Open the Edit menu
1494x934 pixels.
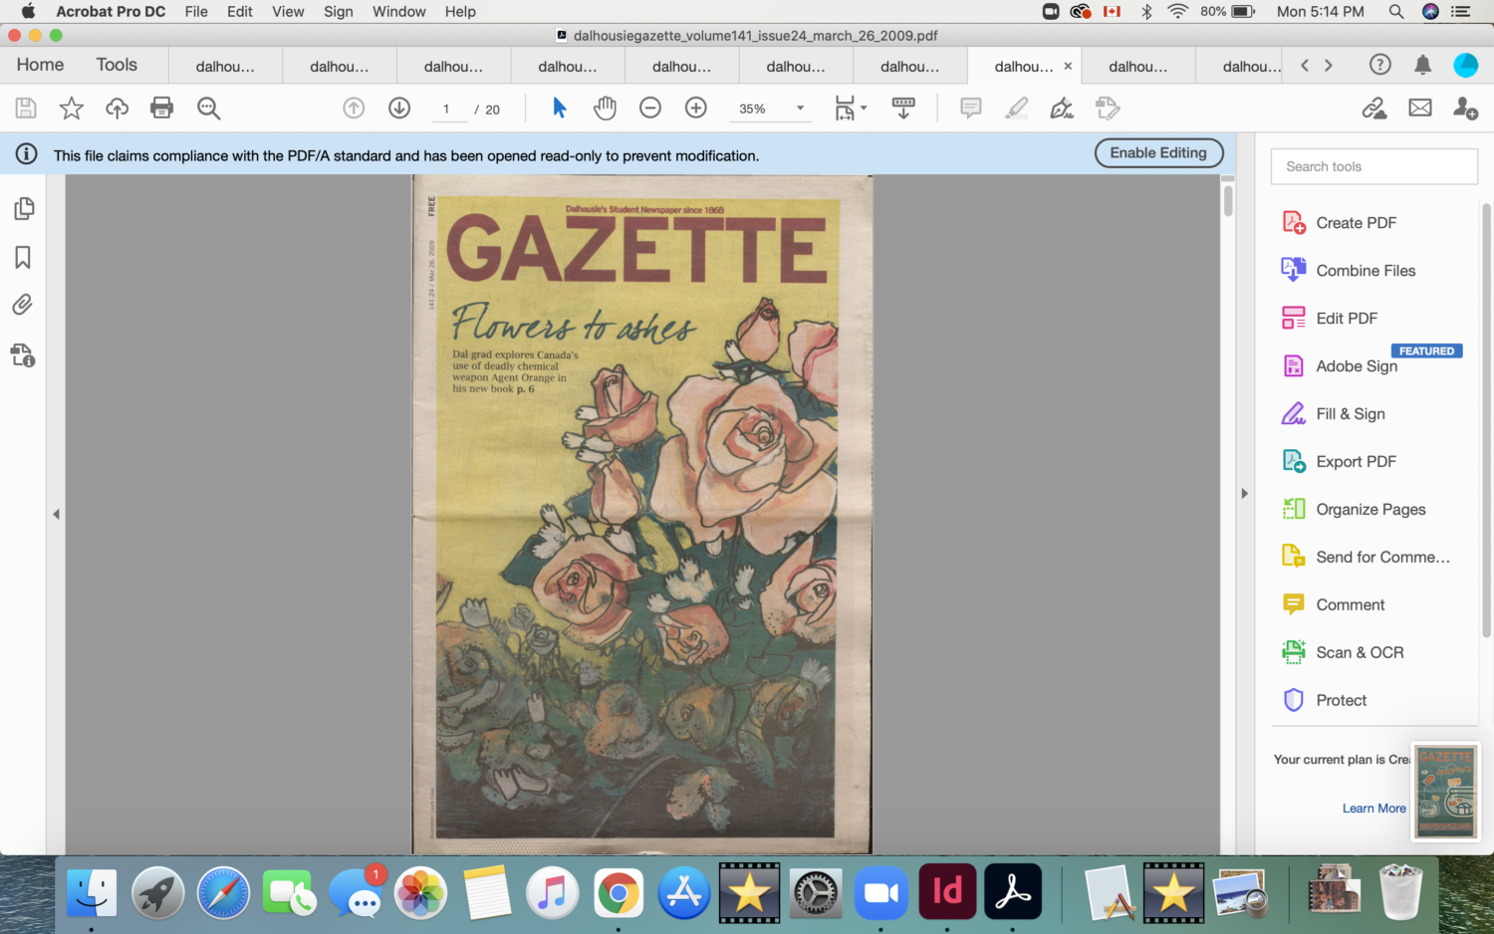point(240,11)
